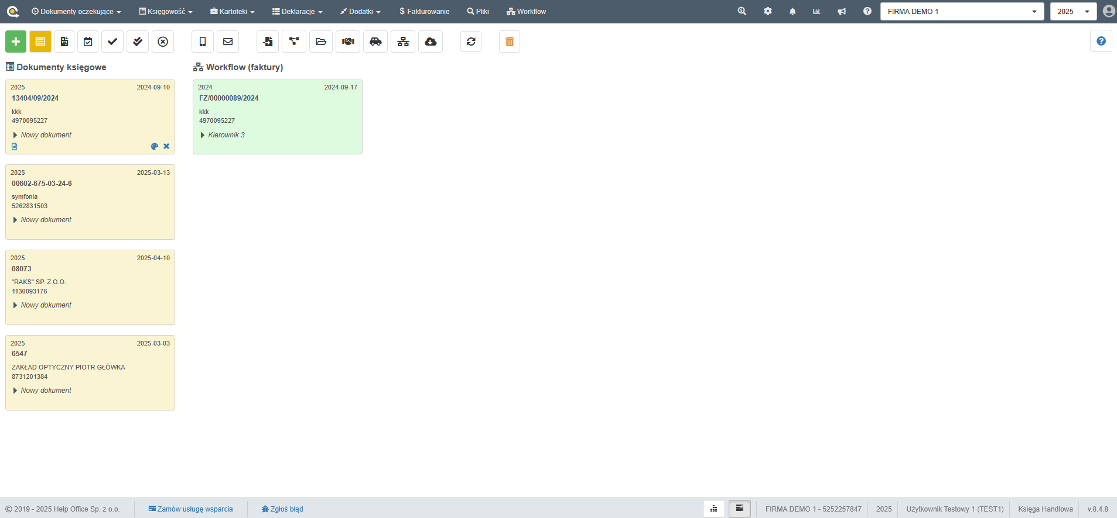The image size is (1117, 518).
Task: Click the Zgłoś błąd link
Action: click(282, 509)
